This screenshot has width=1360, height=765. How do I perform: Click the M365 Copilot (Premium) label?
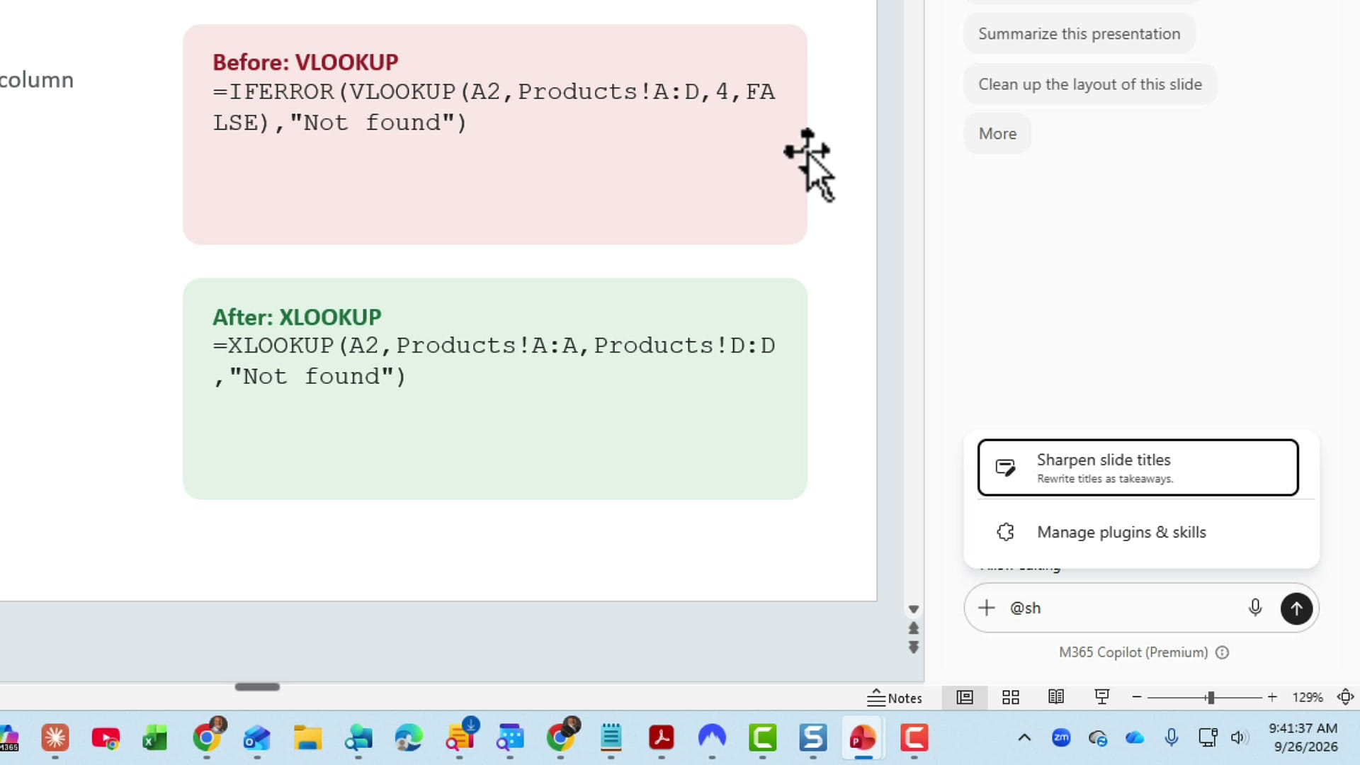1133,652
